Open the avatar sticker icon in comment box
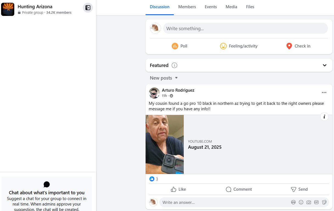The image size is (334, 211). tap(293, 202)
